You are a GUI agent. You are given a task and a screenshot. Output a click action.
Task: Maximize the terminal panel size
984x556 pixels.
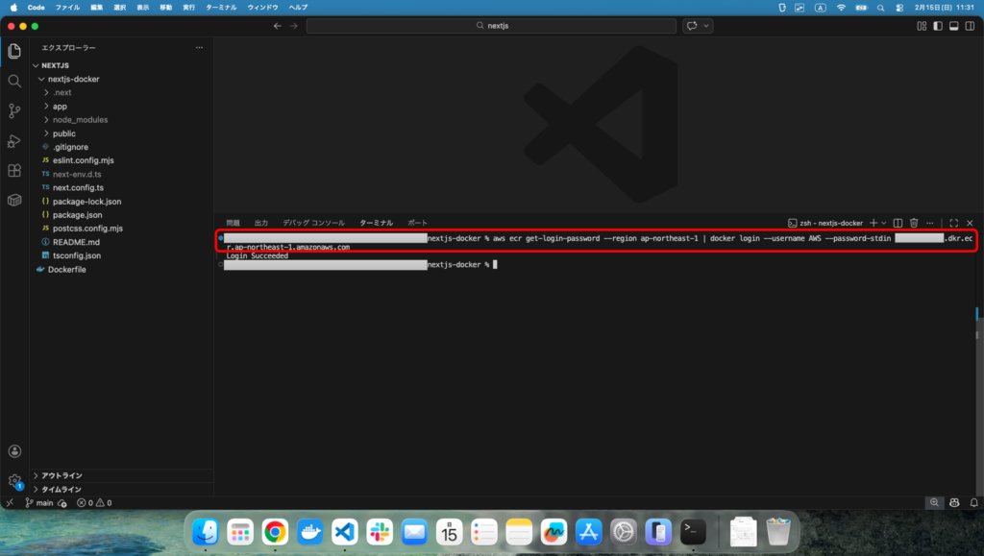click(x=953, y=223)
